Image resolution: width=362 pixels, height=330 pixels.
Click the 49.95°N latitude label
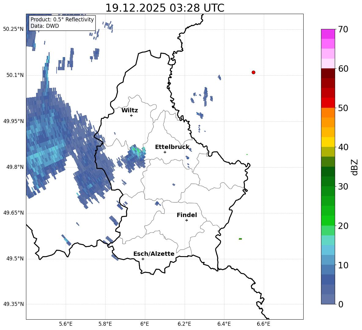(13, 121)
